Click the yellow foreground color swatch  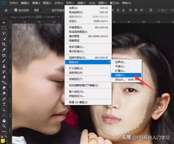coord(2,141)
